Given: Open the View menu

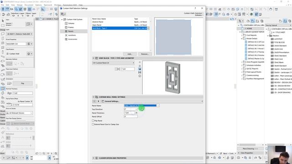Looking at the screenshot, I should tap(13, 5).
